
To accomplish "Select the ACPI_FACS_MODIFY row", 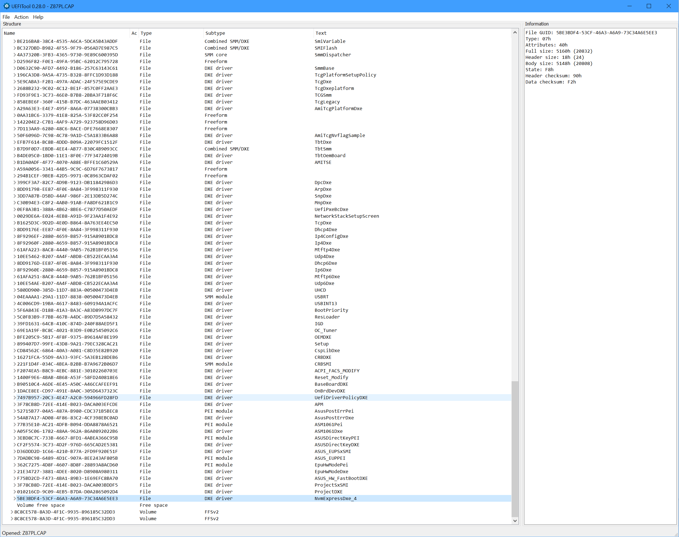I will click(257, 371).
